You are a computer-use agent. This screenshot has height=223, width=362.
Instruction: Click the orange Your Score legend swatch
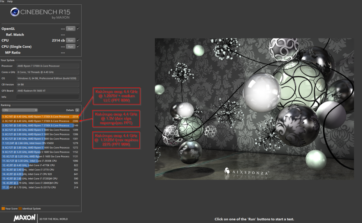click(x=3, y=209)
